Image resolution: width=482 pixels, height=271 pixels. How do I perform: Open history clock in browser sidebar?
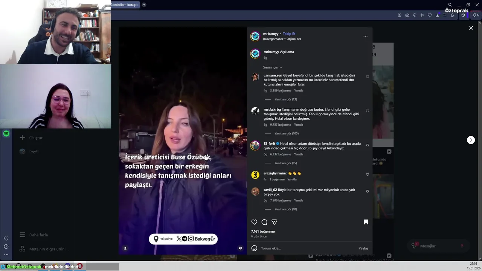[6, 247]
